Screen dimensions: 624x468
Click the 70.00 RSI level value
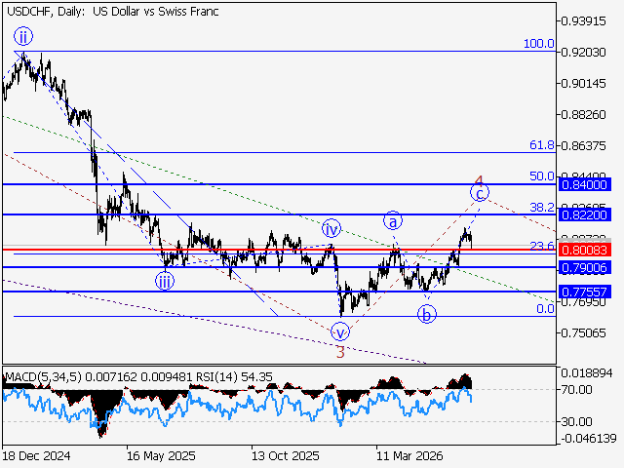click(577, 390)
